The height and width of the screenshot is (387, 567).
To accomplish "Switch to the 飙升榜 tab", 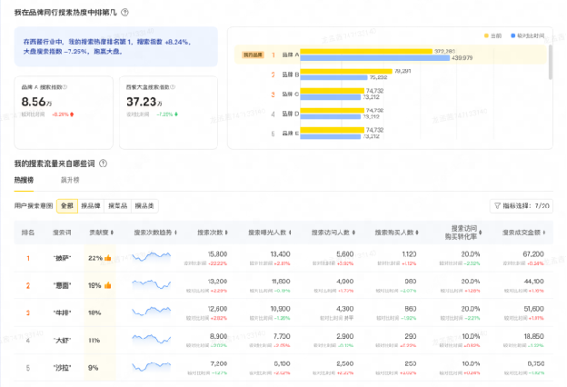I will click(x=70, y=181).
